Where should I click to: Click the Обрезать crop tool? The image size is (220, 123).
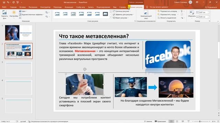click(192, 14)
